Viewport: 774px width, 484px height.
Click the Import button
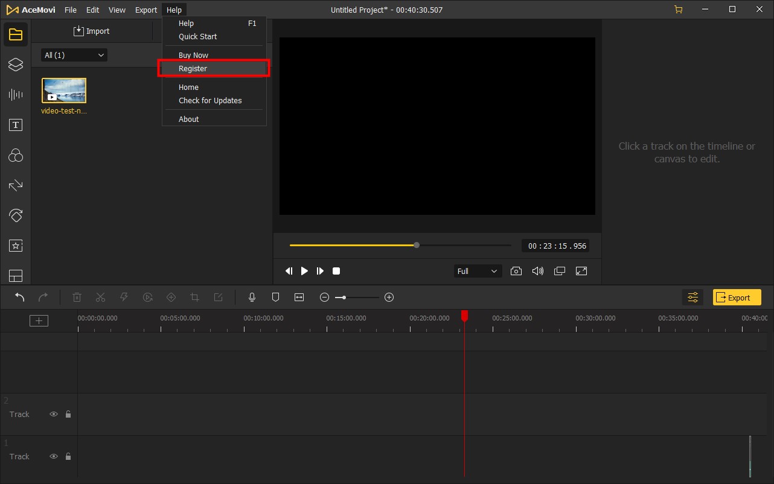92,31
